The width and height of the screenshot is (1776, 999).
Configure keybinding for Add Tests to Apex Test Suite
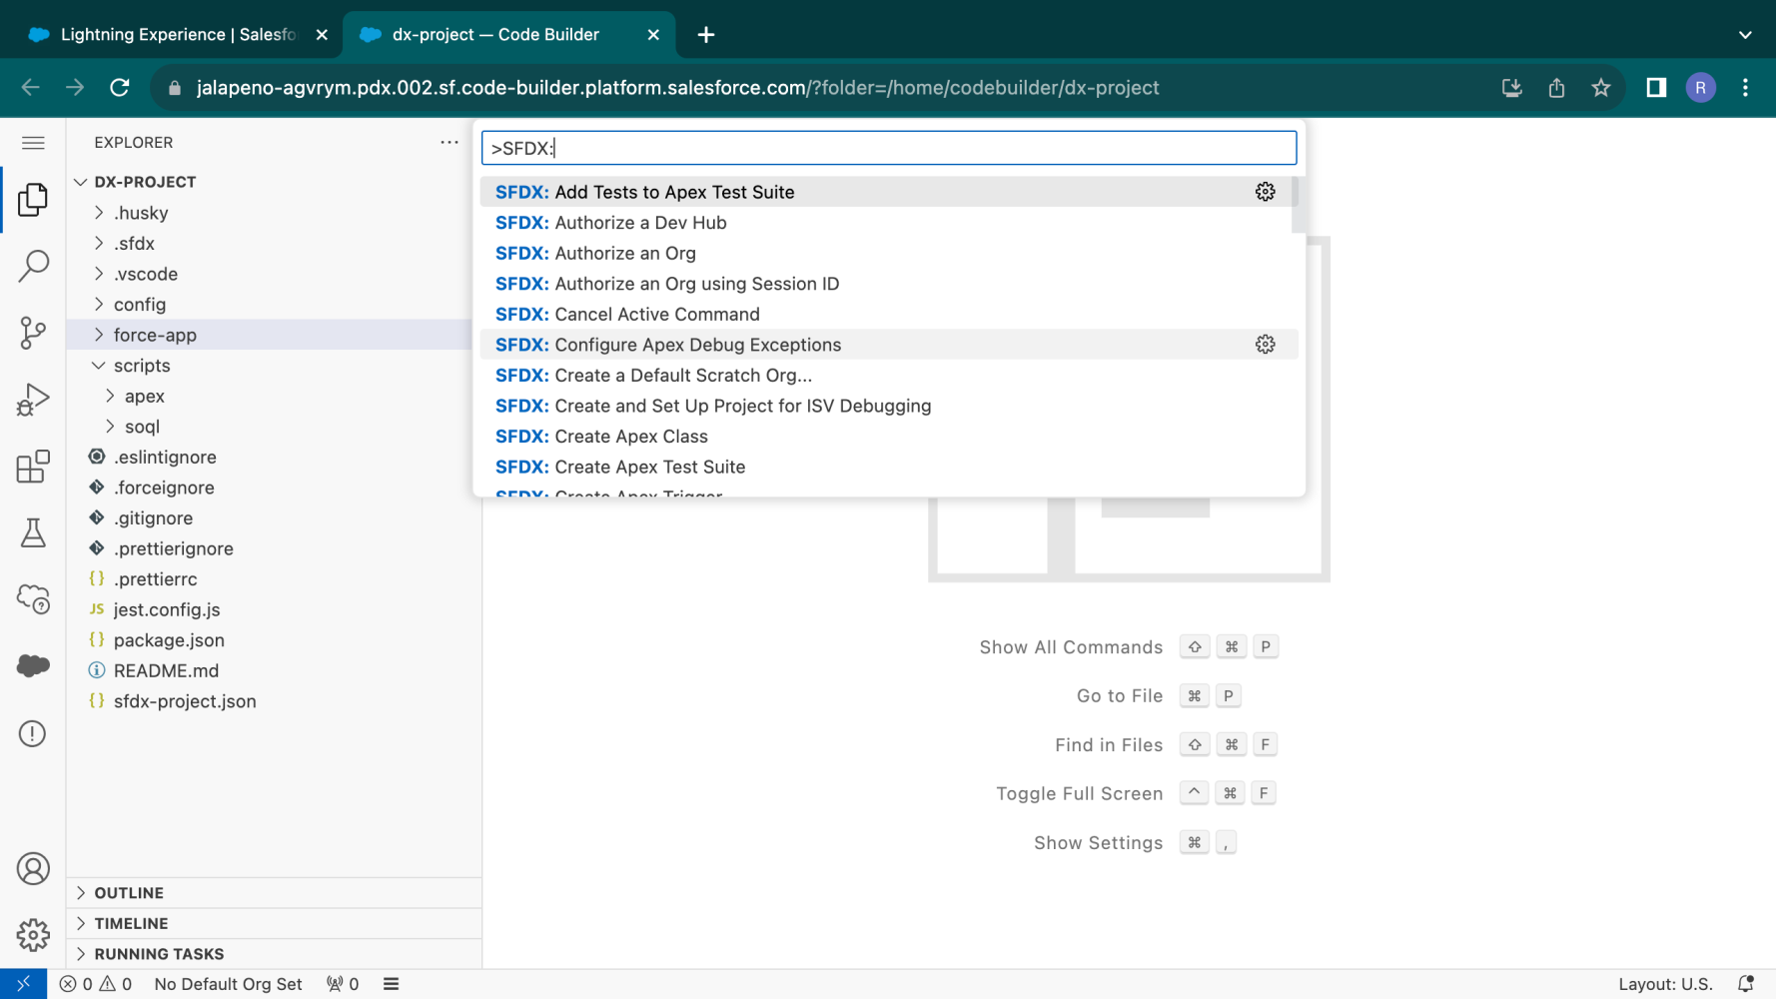(1266, 192)
